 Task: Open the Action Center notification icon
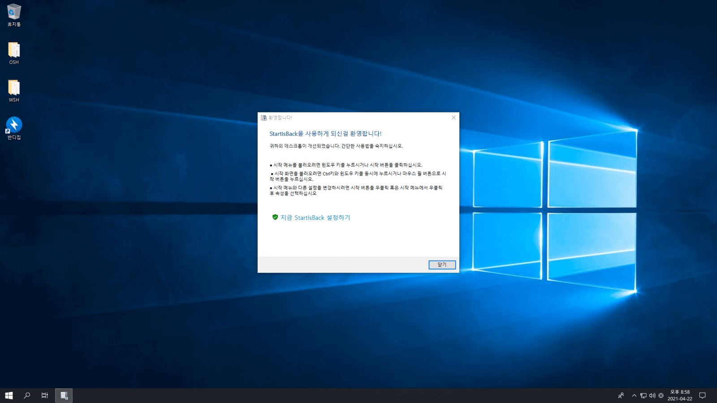point(703,395)
